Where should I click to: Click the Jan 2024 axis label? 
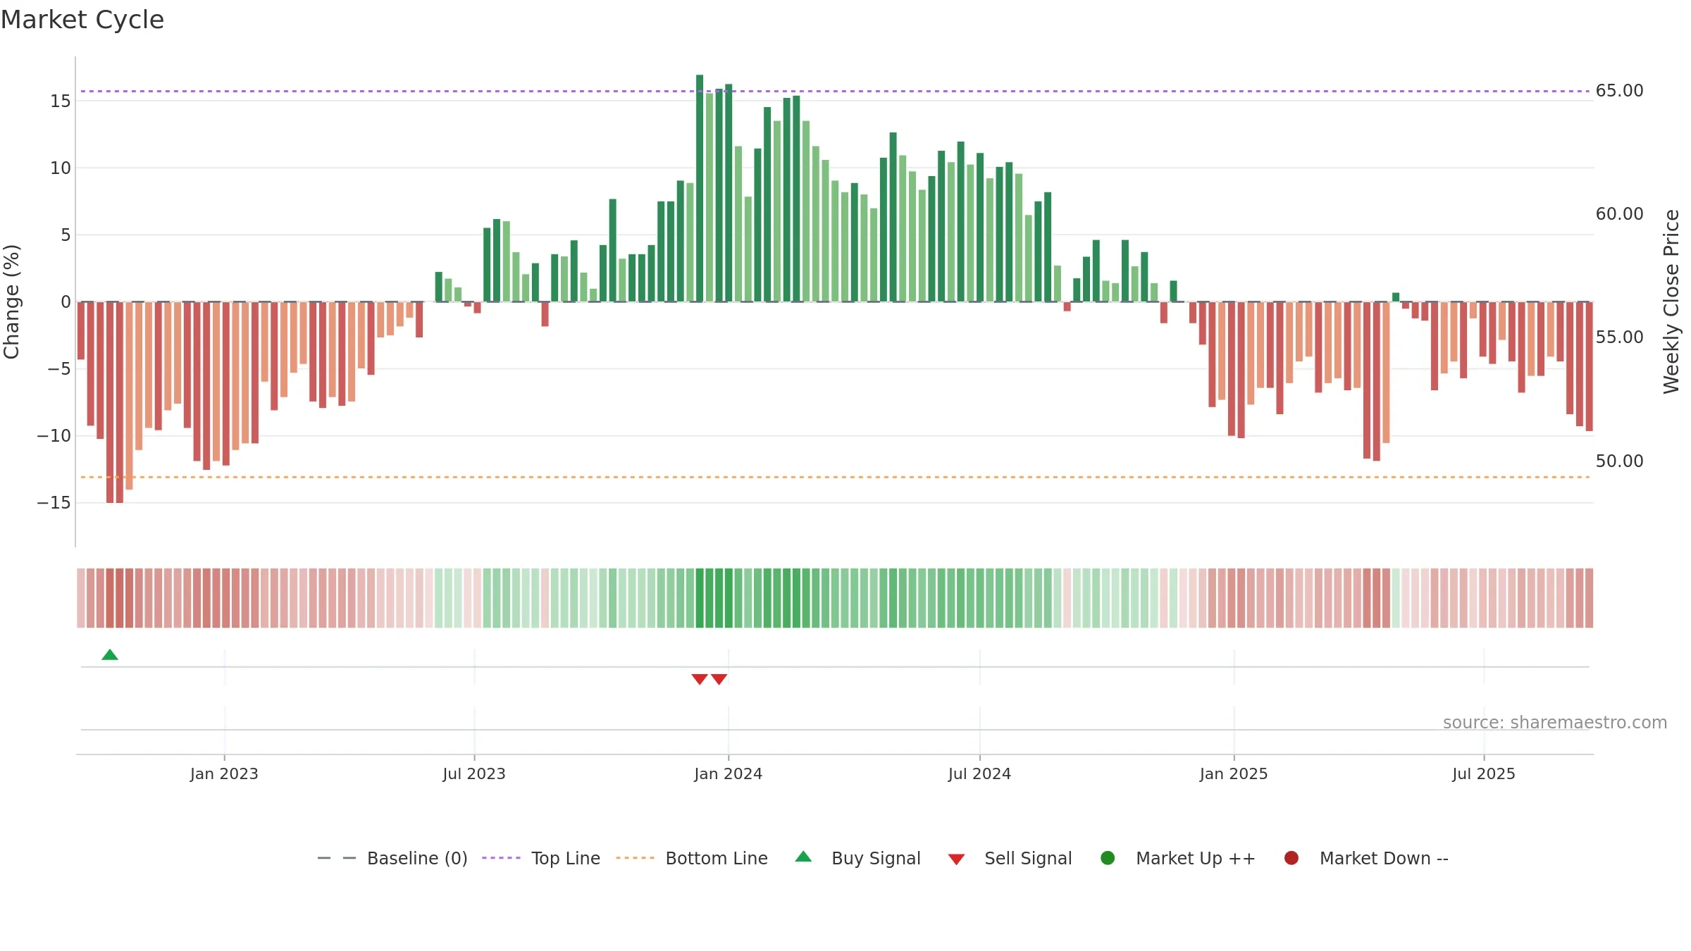coord(729,774)
